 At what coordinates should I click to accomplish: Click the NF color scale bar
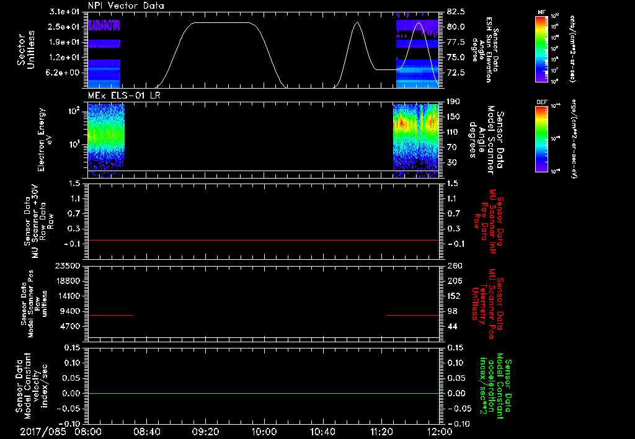coord(541,48)
